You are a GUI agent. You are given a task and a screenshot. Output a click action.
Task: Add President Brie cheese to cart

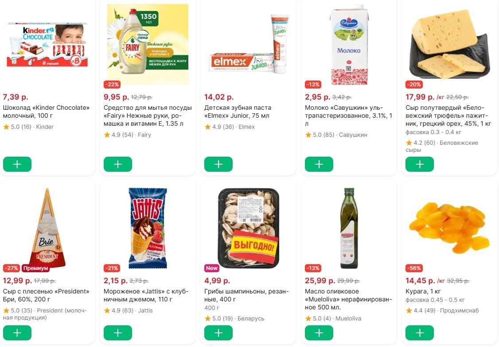17,333
